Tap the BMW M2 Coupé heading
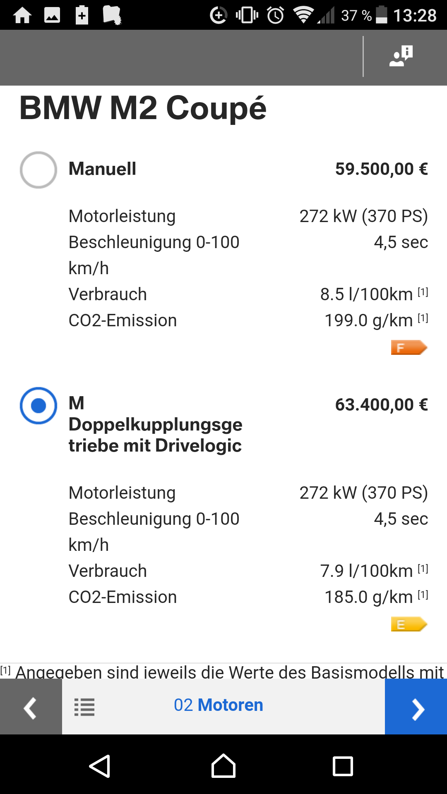The height and width of the screenshot is (794, 447). pos(143,108)
